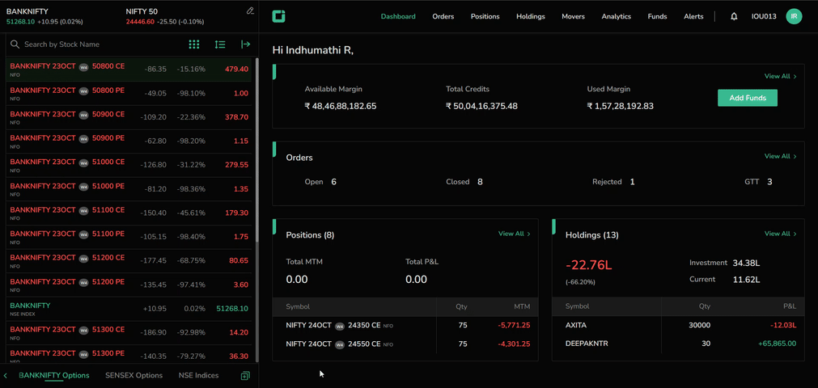Click the IR profile avatar
Screen dimensions: 818x388
coord(794,16)
